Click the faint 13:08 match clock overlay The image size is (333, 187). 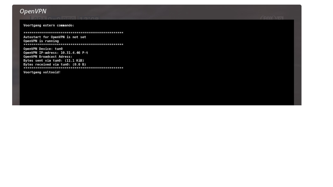click(89, 18)
